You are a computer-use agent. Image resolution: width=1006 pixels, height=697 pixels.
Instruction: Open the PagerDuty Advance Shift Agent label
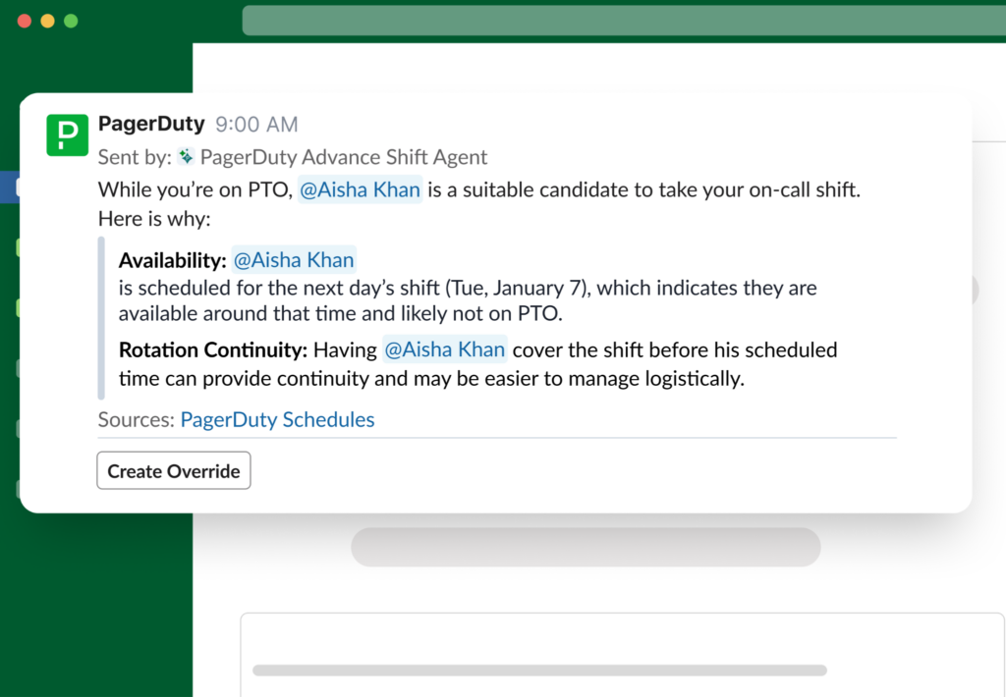[x=344, y=157]
